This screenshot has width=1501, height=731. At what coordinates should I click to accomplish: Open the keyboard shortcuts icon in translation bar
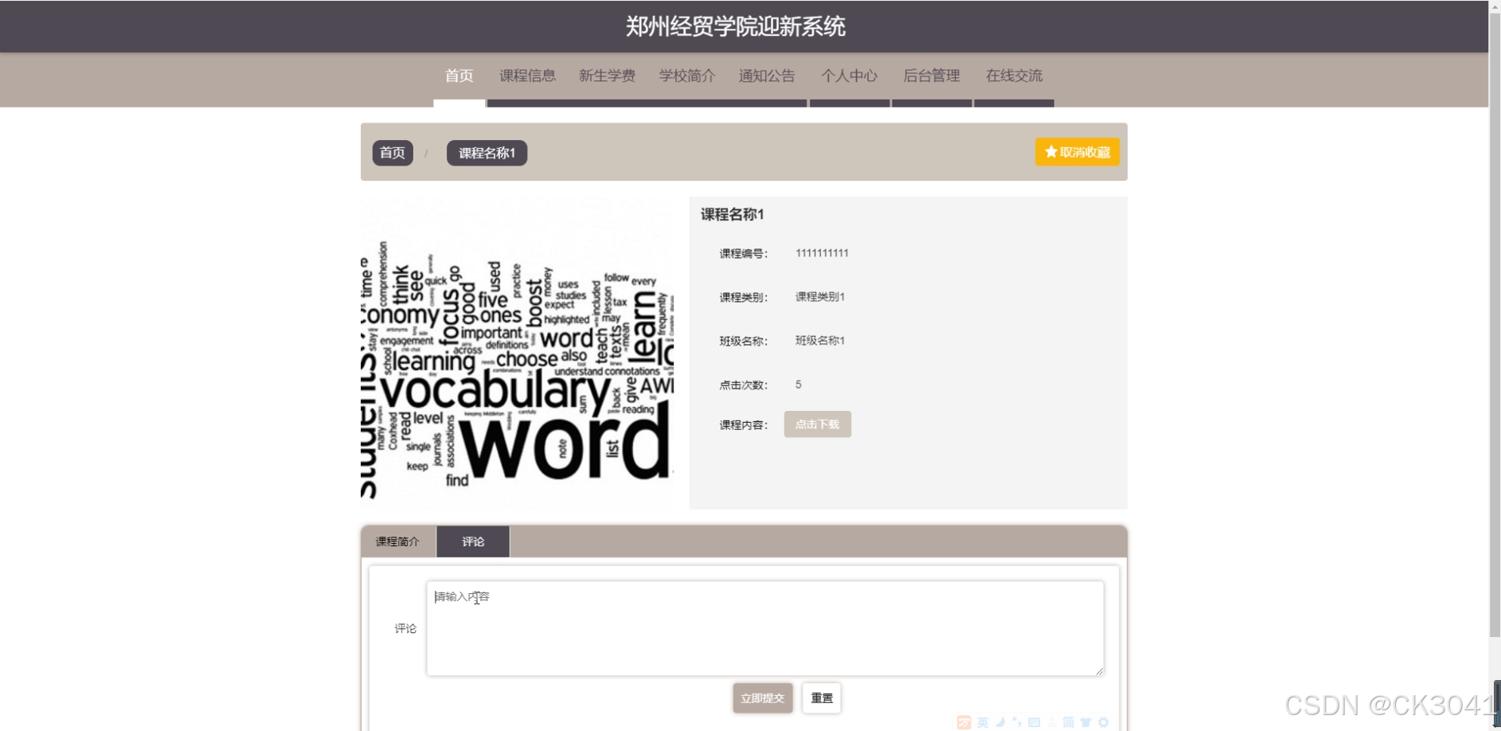point(1034,721)
